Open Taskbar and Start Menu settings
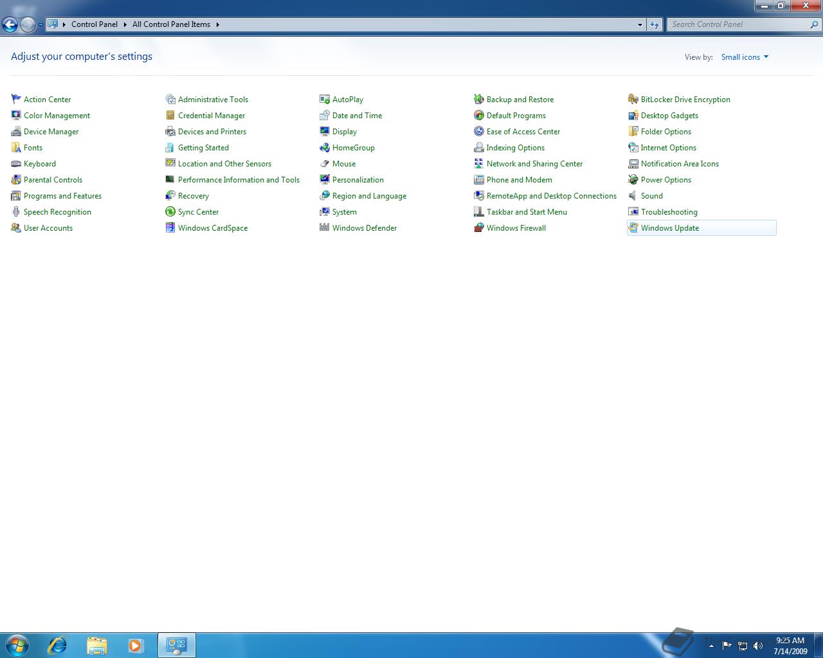 [527, 211]
